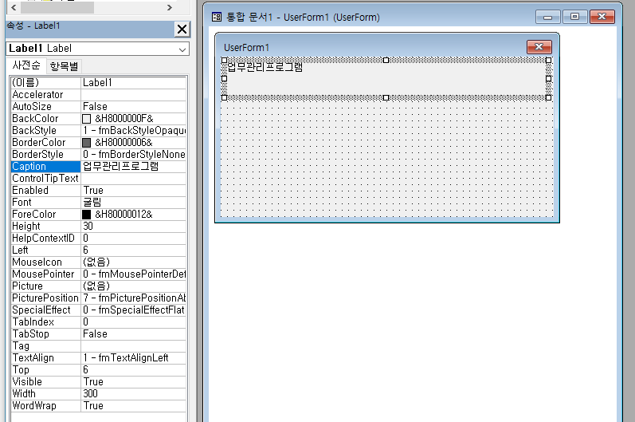
Task: Click the UserForm window icon in title bar
Action: click(x=217, y=17)
